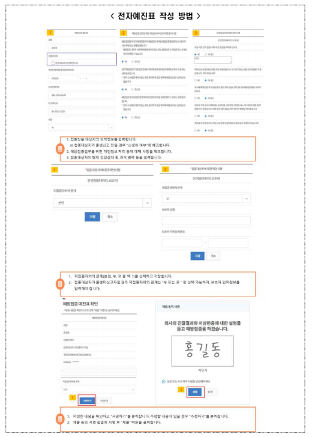Click 취소 button below the 본인 dropdown
This screenshot has height=437, width=312.
(110, 217)
